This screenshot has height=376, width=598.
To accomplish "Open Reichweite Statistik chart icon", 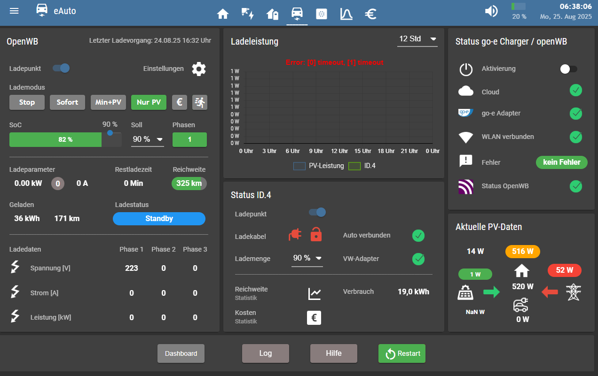I will (314, 294).
